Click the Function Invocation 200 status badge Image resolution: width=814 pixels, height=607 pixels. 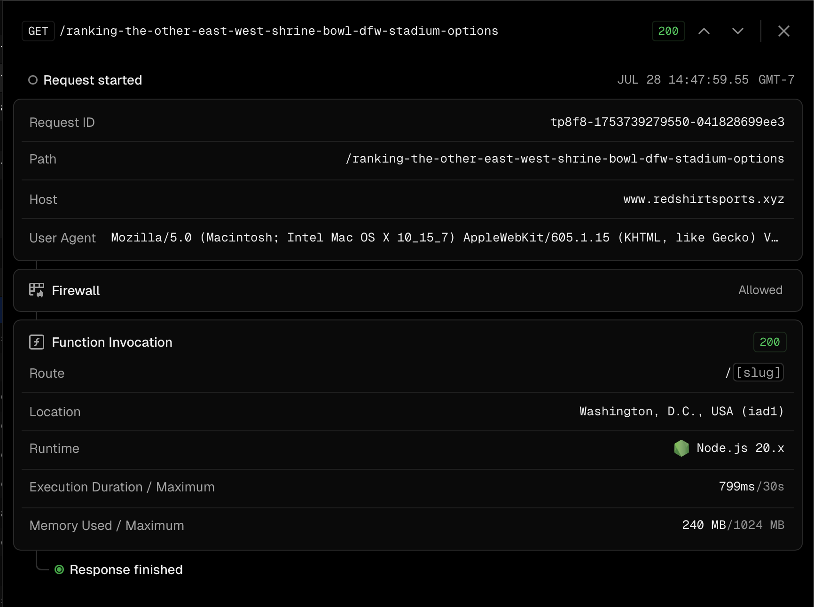tap(770, 342)
